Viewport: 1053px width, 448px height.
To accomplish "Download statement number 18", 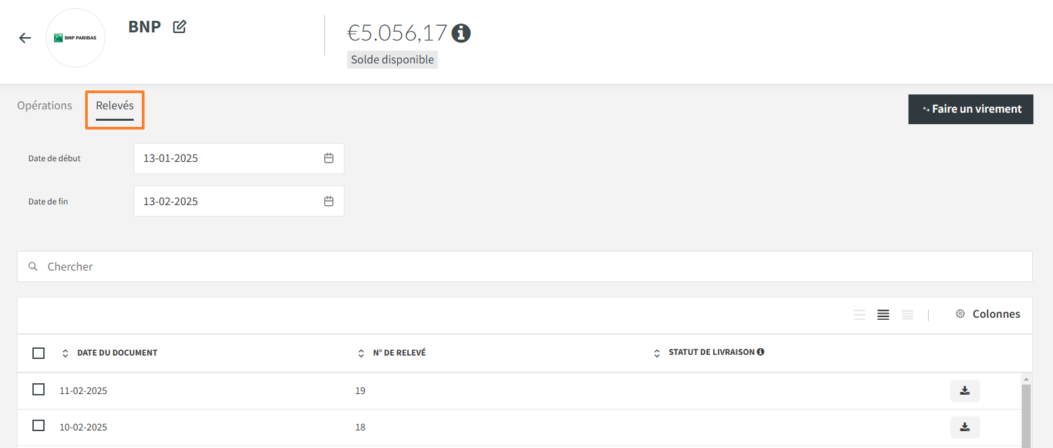I will click(965, 427).
